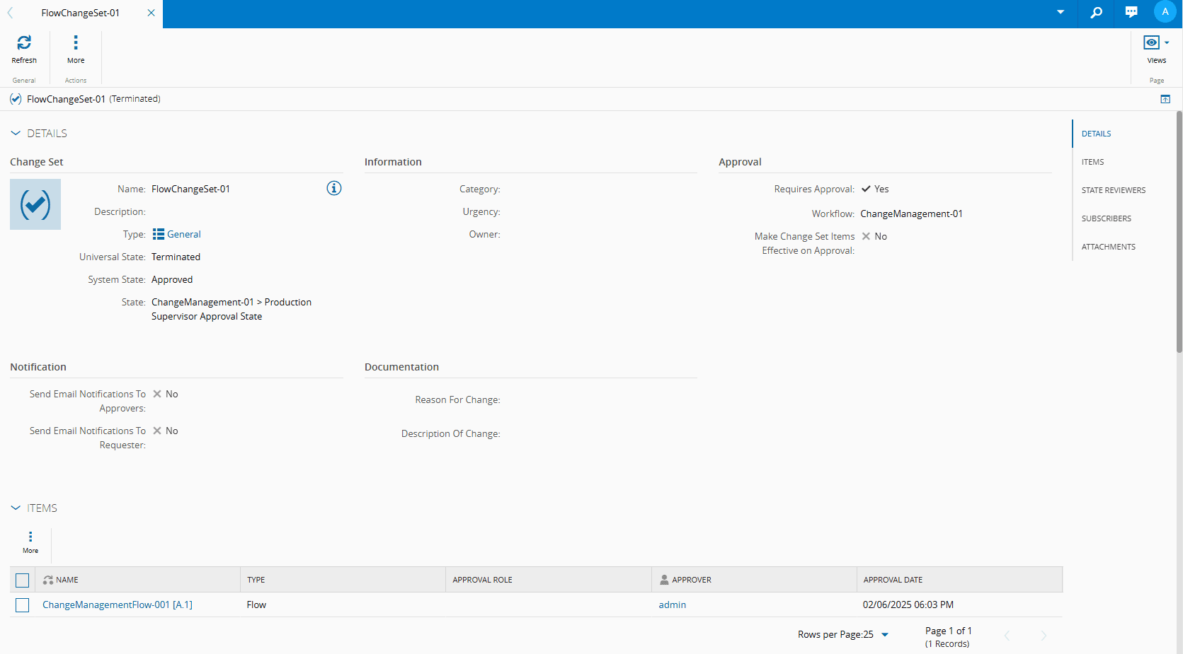Click the 'Page 1 of 1' pagination text
This screenshot has height=654, width=1183.
click(x=948, y=631)
